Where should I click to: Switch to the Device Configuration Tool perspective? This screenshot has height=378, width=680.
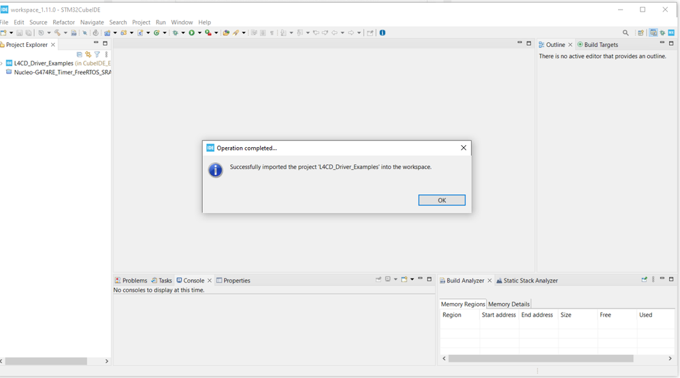pos(671,33)
